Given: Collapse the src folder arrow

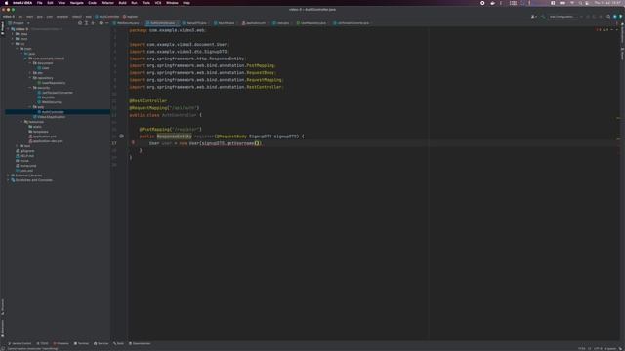Looking at the screenshot, I should click(x=13, y=44).
